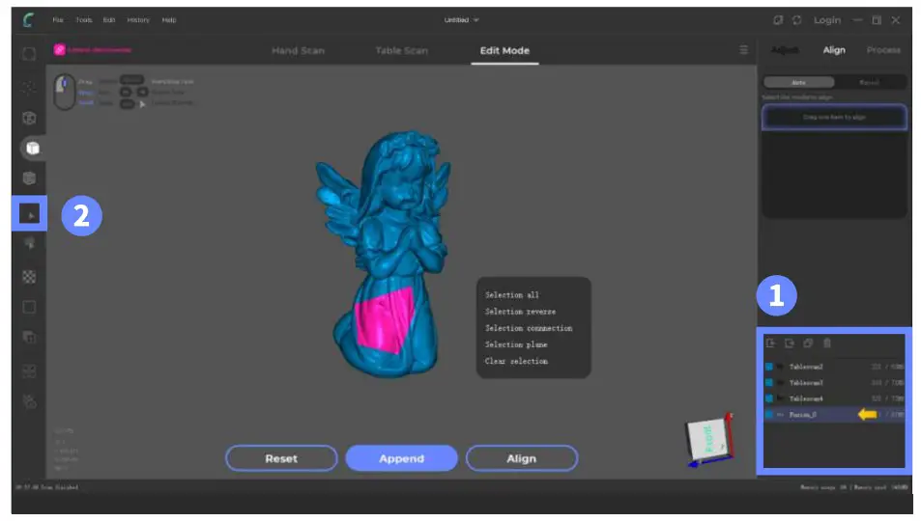Switch alignment mode to Auto

(x=799, y=83)
